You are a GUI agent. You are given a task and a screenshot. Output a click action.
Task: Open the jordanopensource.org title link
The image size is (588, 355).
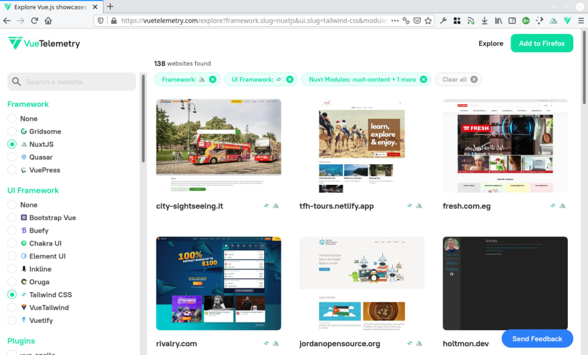[x=339, y=344]
